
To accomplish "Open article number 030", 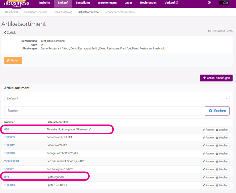I will [x=7, y=129].
